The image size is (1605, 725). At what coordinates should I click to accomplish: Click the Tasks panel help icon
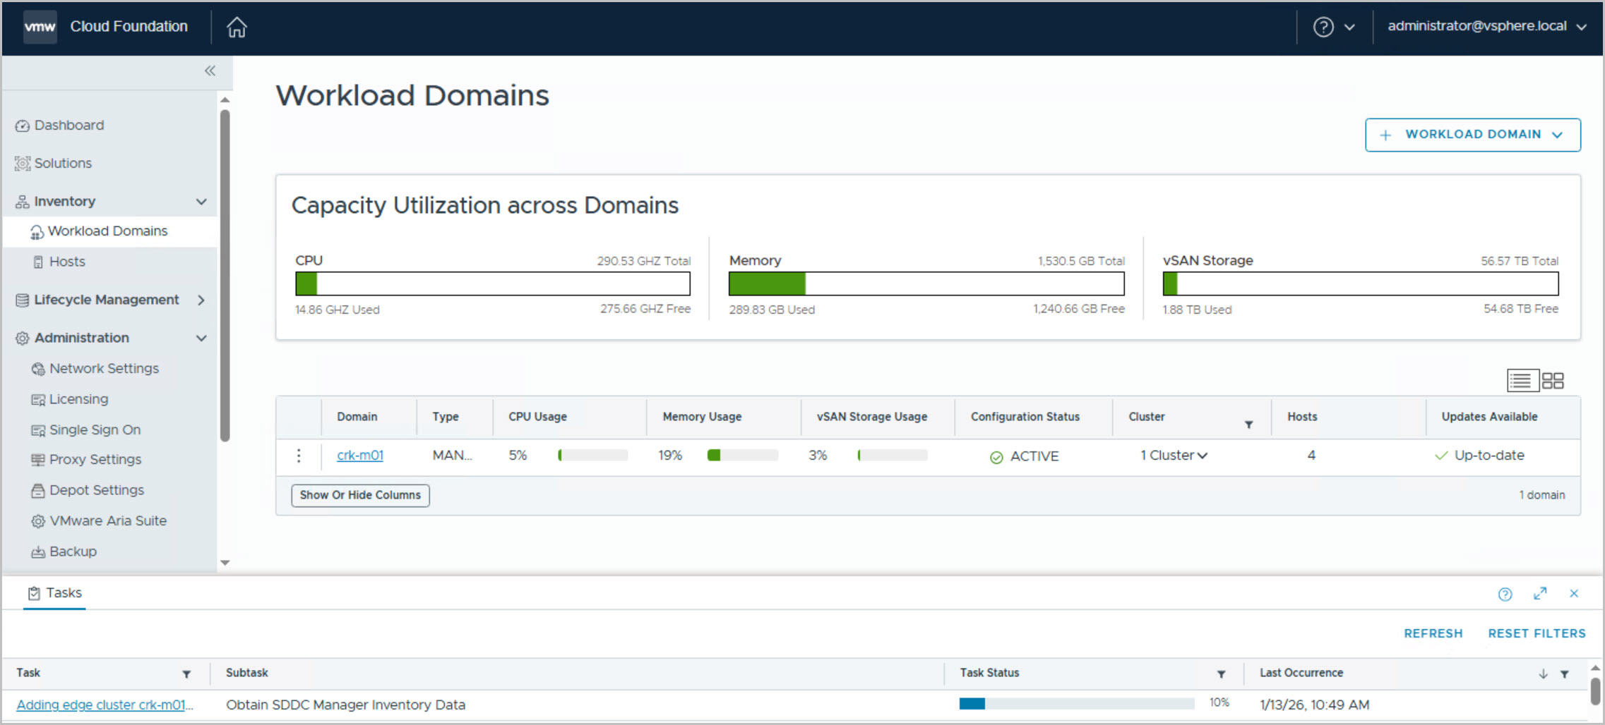click(x=1505, y=594)
